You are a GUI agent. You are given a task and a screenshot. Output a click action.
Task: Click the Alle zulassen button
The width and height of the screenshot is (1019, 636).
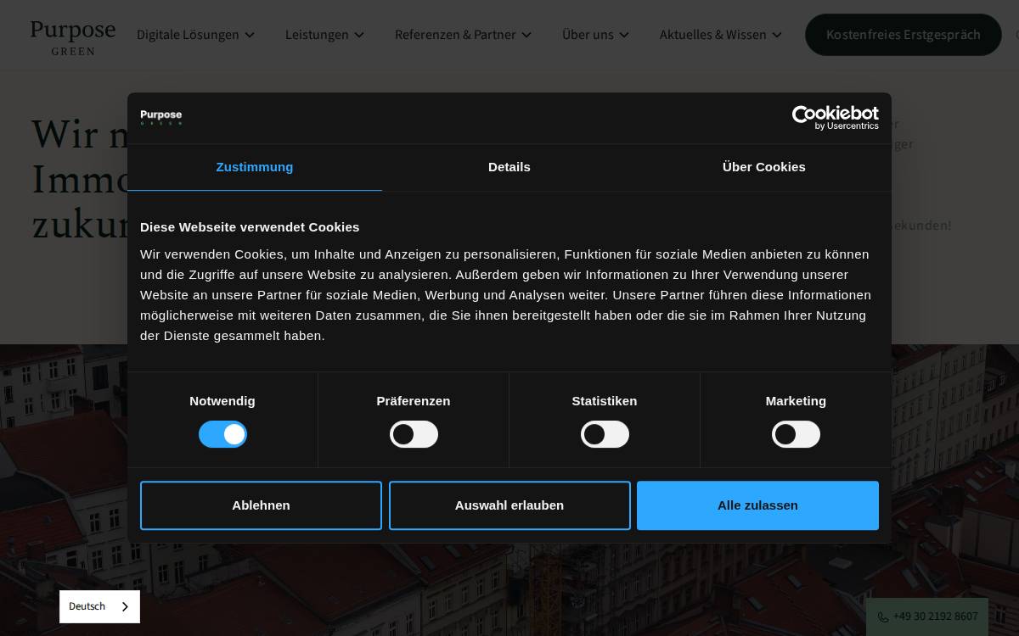(x=757, y=505)
